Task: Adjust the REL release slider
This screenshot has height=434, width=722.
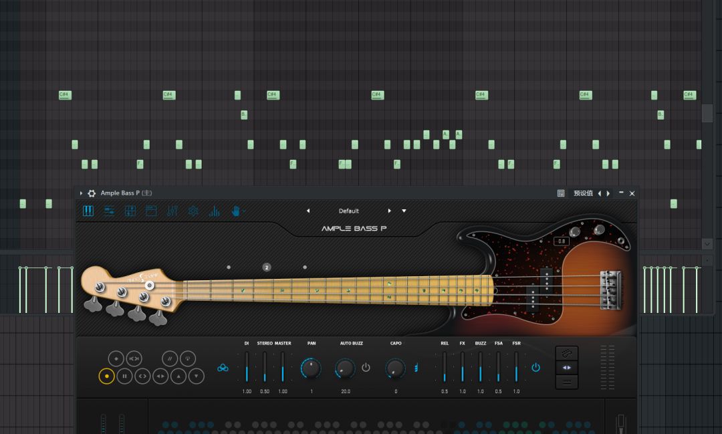Action: click(x=445, y=366)
